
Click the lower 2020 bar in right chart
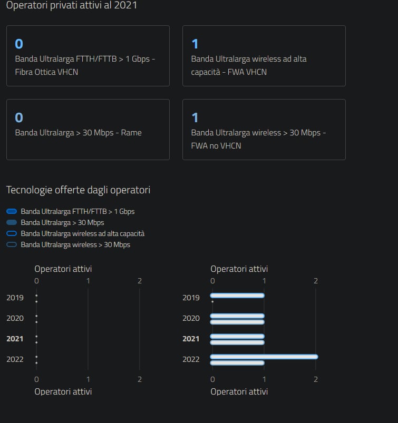pos(237,322)
